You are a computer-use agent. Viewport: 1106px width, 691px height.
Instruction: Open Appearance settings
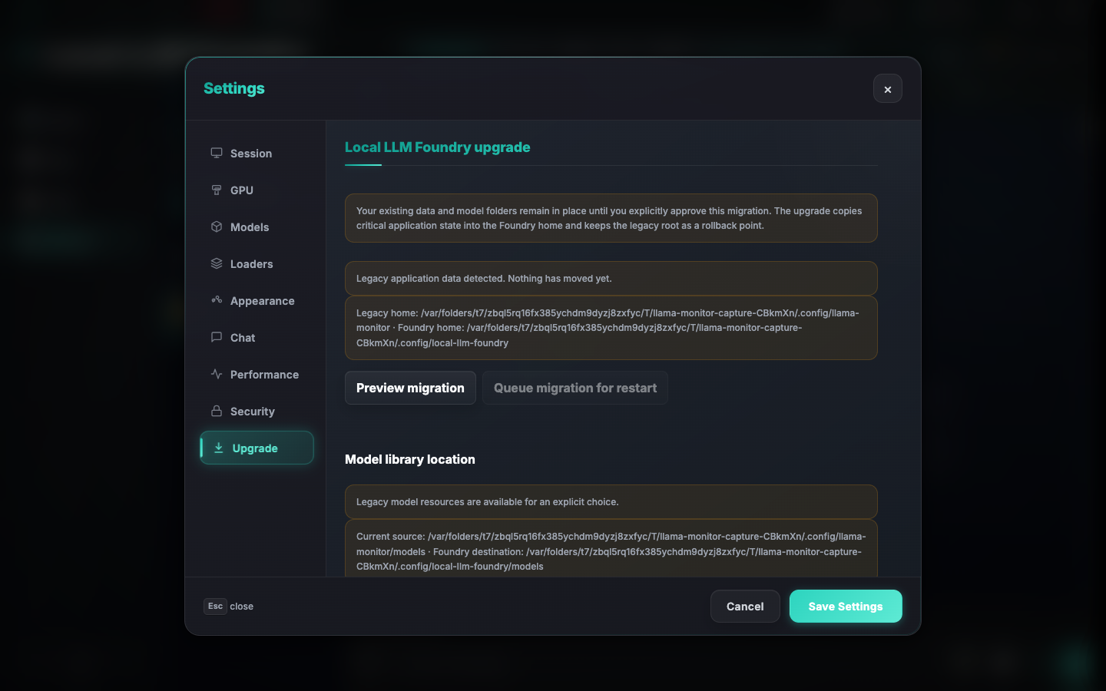tap(257, 301)
